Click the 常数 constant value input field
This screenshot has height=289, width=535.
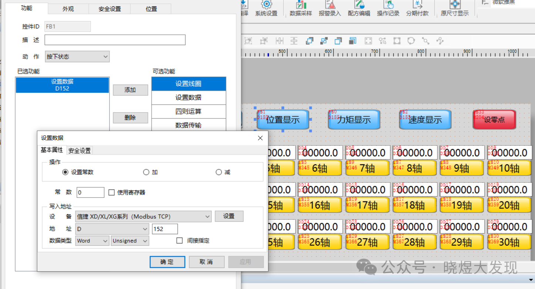[x=90, y=192]
